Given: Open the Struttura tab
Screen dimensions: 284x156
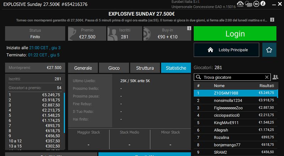Looking at the screenshot, I should click(x=145, y=68).
